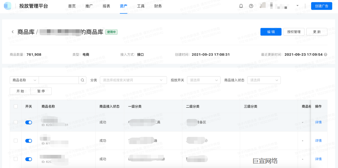Click the 商品接入状态 column header
The image size is (338, 168).
point(109,106)
